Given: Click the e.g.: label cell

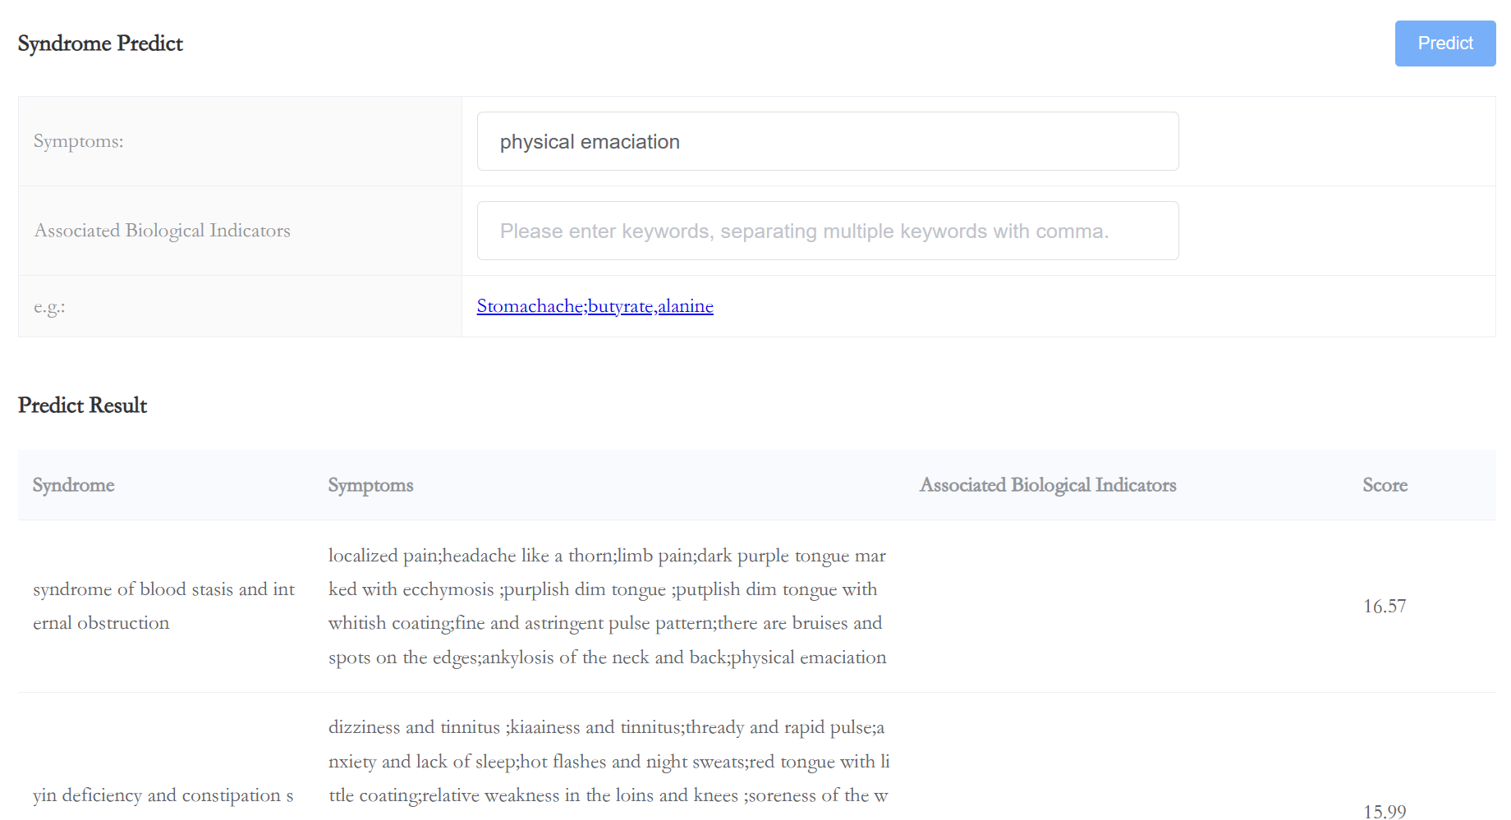Looking at the screenshot, I should pyautogui.click(x=240, y=306).
